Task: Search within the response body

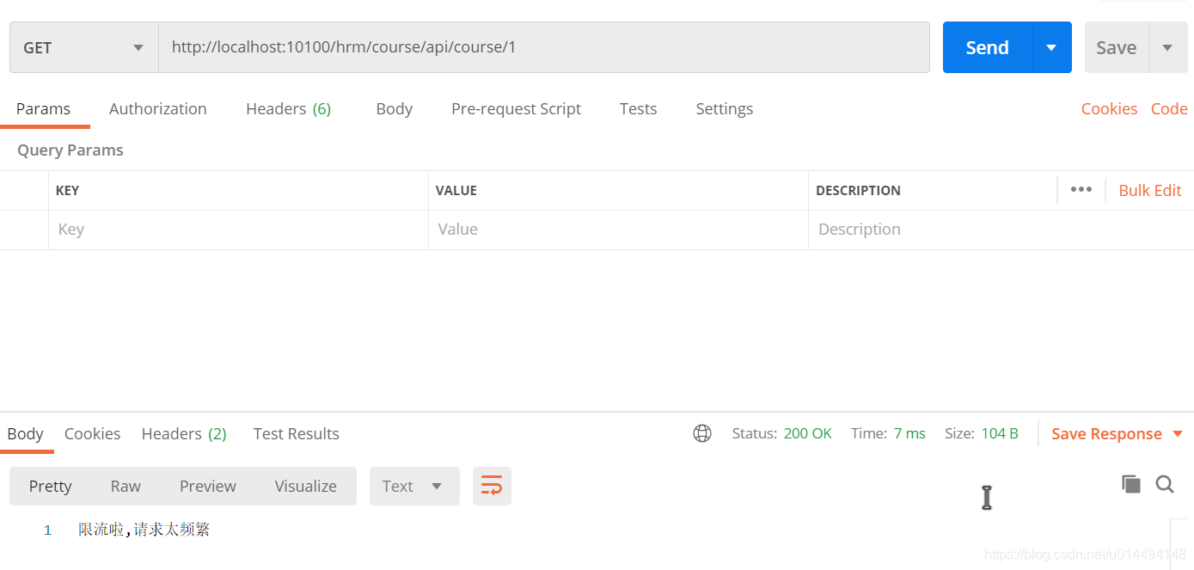Action: [x=1165, y=484]
